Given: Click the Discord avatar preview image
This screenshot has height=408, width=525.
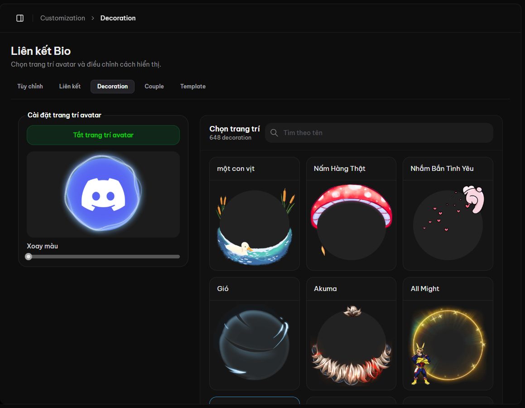Looking at the screenshot, I should [103, 194].
